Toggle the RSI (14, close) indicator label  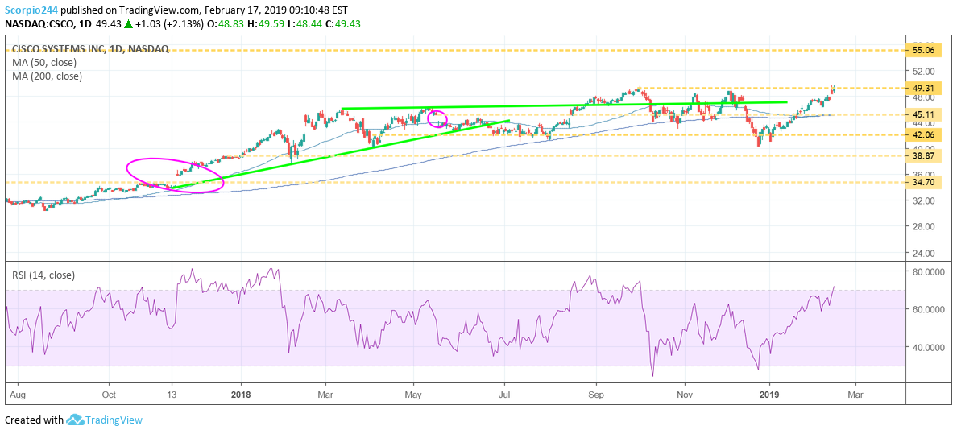43,275
